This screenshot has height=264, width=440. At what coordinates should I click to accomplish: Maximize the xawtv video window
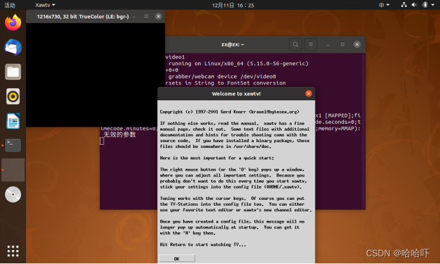tap(146, 16)
